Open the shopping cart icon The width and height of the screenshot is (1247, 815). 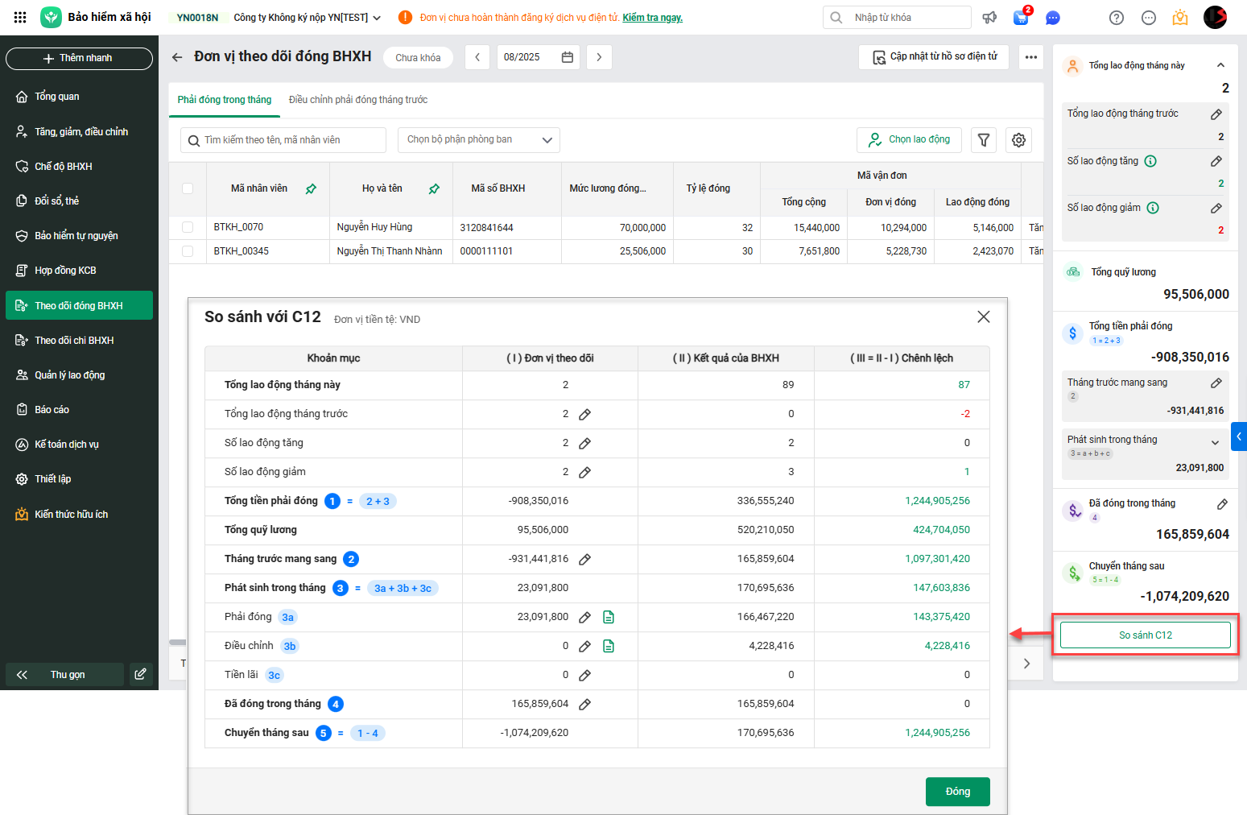[x=1021, y=18]
